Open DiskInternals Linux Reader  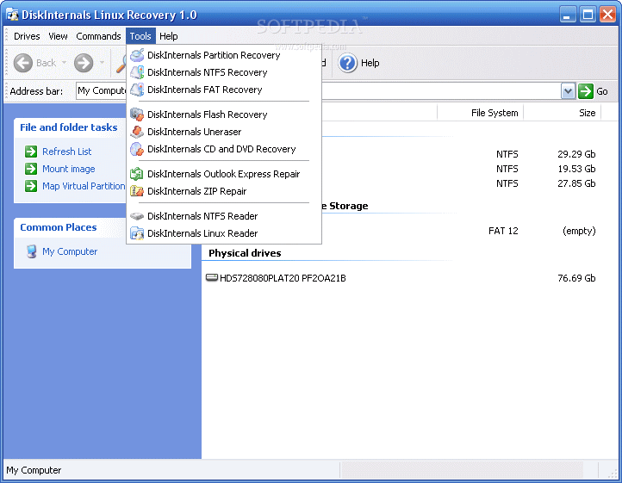(224, 233)
